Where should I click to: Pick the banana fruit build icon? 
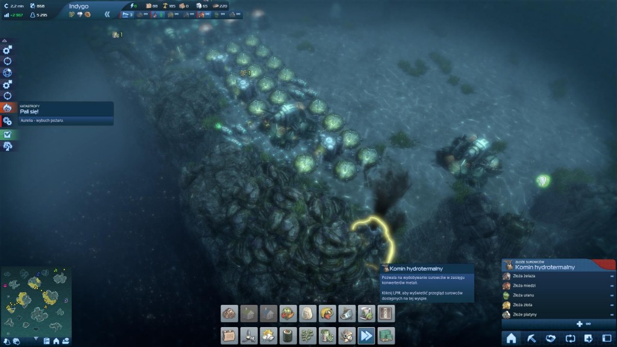[327, 314]
